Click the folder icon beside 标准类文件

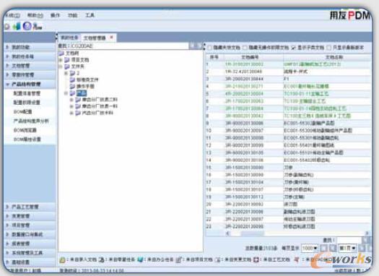click(72, 79)
